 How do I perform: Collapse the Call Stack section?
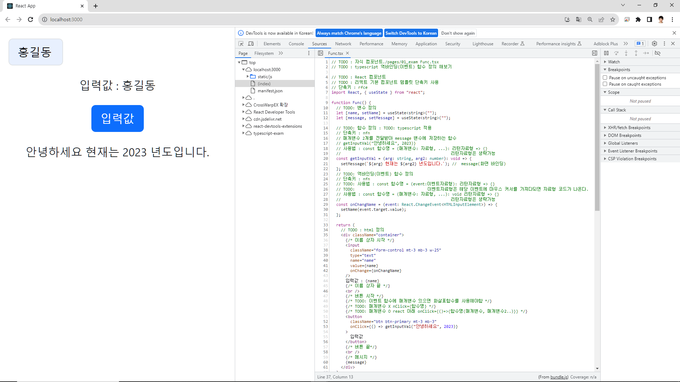point(640,110)
